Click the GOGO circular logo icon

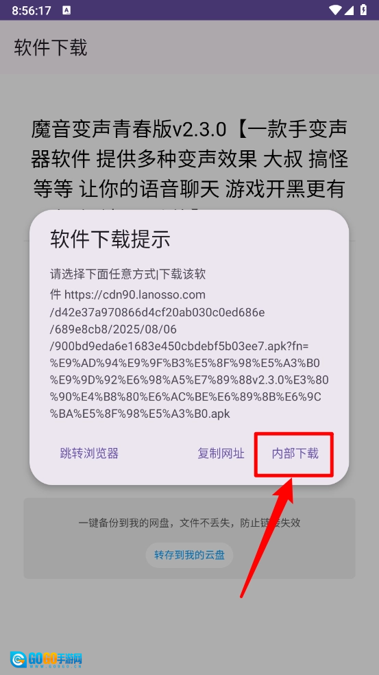19,659
